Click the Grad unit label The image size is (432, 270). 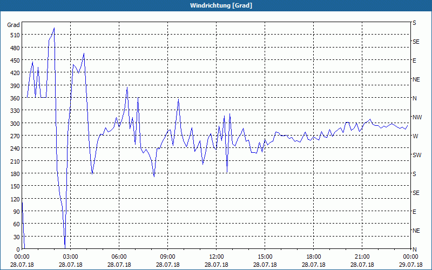13,25
